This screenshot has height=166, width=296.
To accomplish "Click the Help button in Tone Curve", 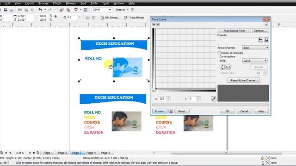I will 261,111.
